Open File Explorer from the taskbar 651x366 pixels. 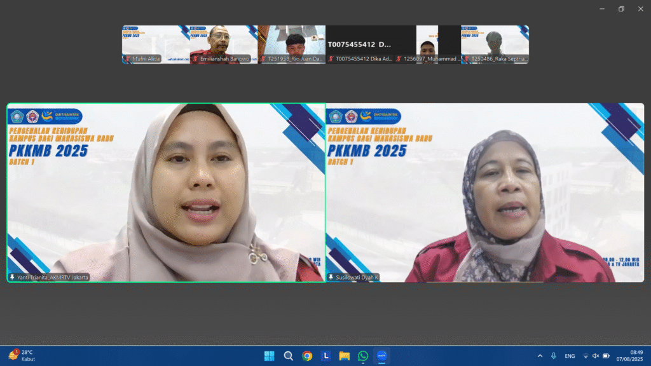pyautogui.click(x=344, y=356)
